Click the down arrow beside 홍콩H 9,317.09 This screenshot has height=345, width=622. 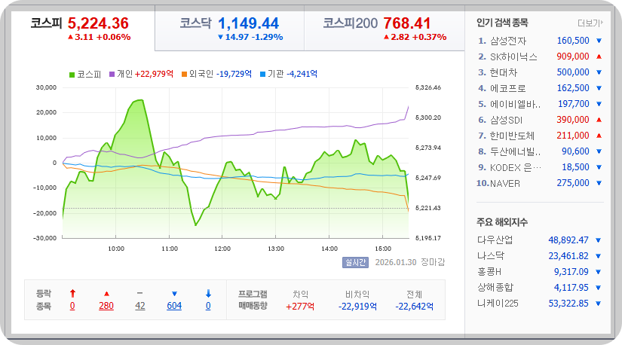(x=598, y=272)
